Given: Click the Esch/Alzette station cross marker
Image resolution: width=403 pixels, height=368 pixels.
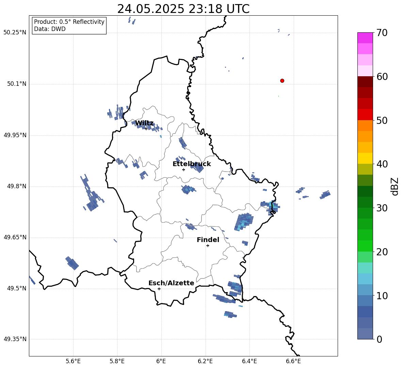Looking at the screenshot, I should pos(159,289).
